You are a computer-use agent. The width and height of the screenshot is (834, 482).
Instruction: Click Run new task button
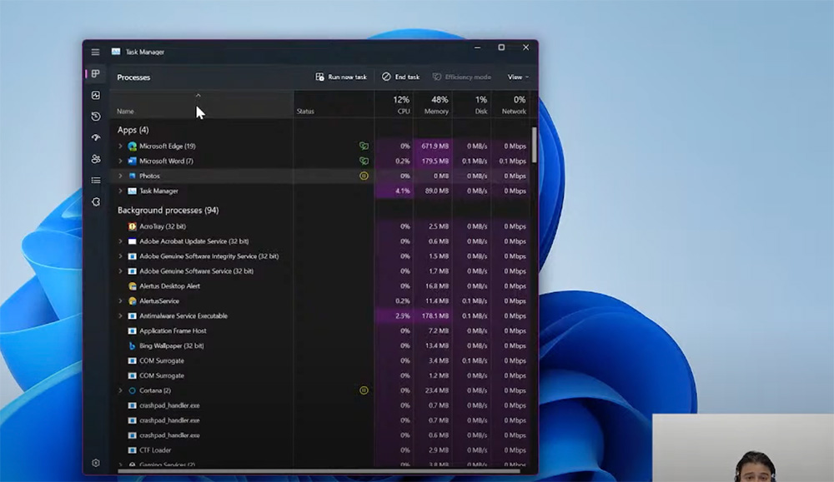(x=341, y=77)
